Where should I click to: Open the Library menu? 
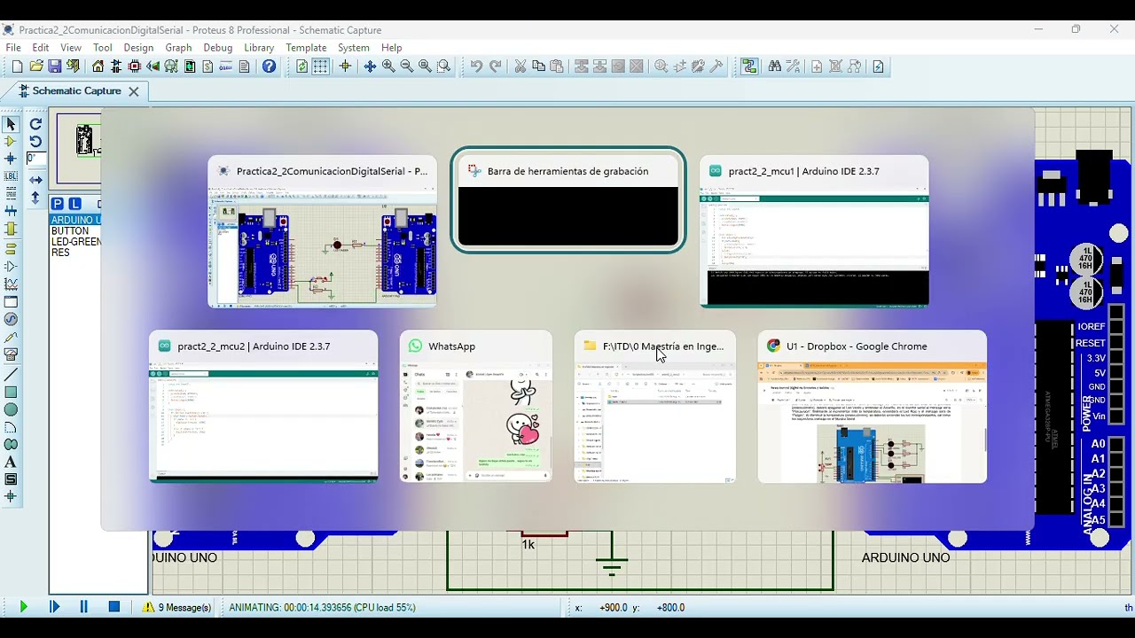(259, 48)
